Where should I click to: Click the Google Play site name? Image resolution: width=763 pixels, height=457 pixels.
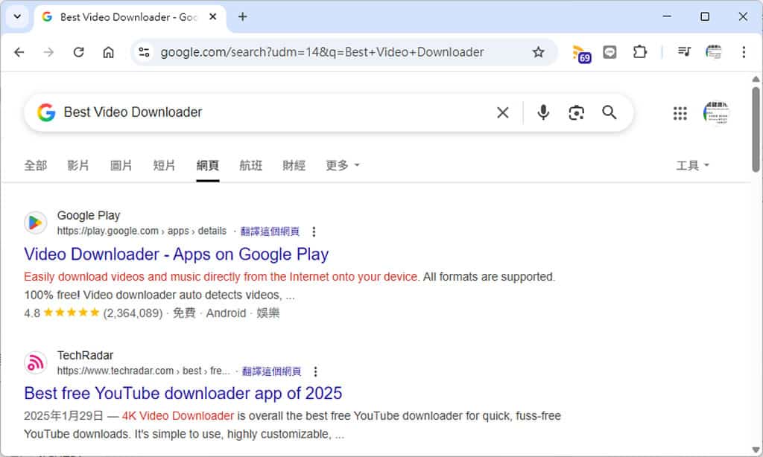[89, 215]
